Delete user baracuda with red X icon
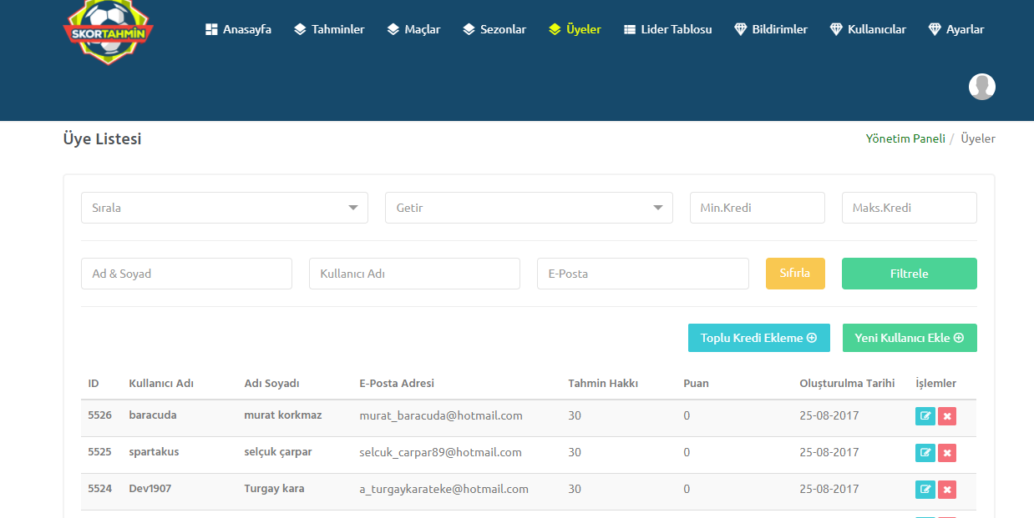Viewport: 1034px width, 518px height. click(x=947, y=416)
